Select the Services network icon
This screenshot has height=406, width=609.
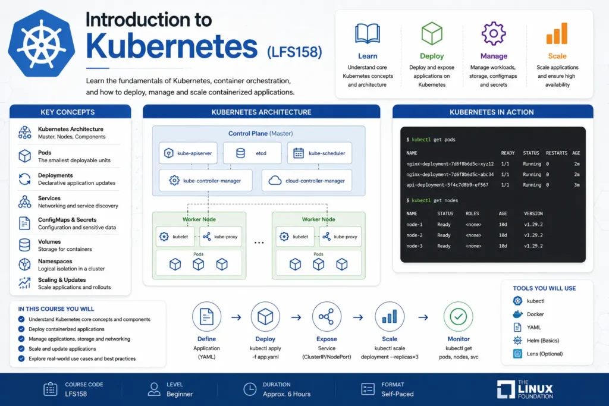coord(25,202)
